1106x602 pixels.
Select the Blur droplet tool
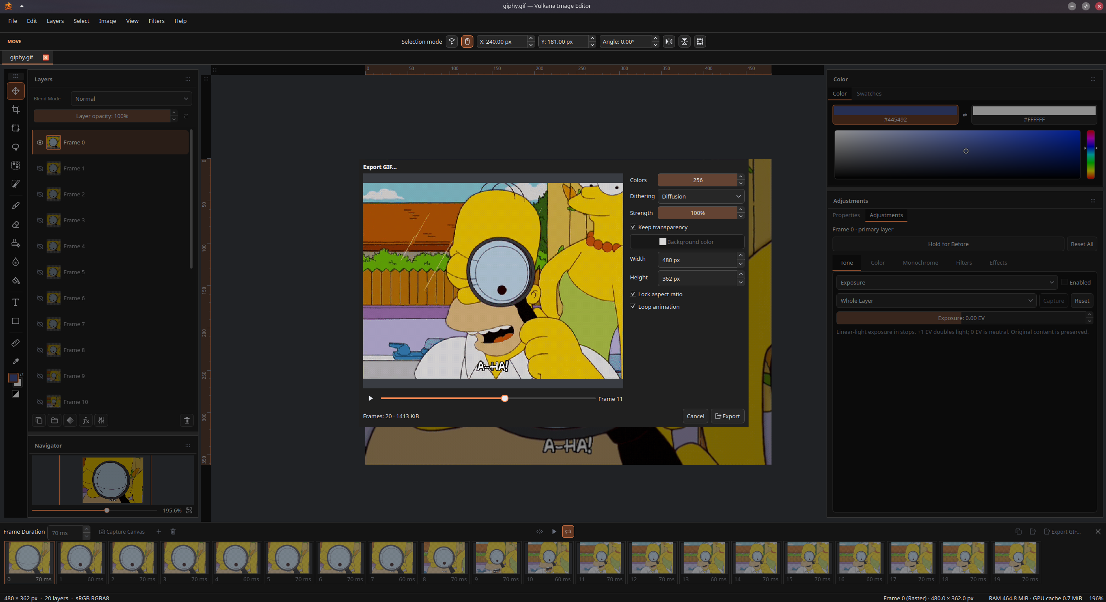tap(16, 262)
